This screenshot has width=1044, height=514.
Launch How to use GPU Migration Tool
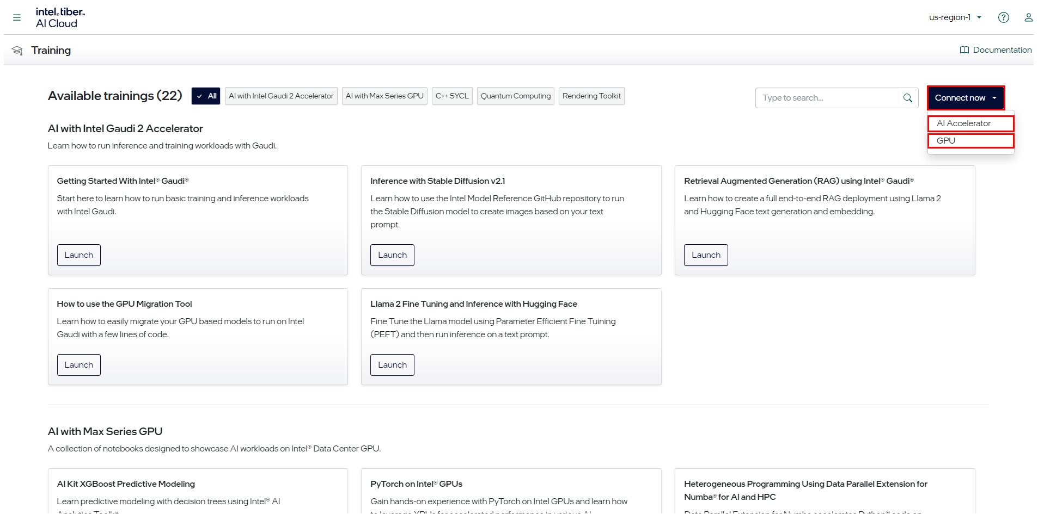click(x=79, y=365)
